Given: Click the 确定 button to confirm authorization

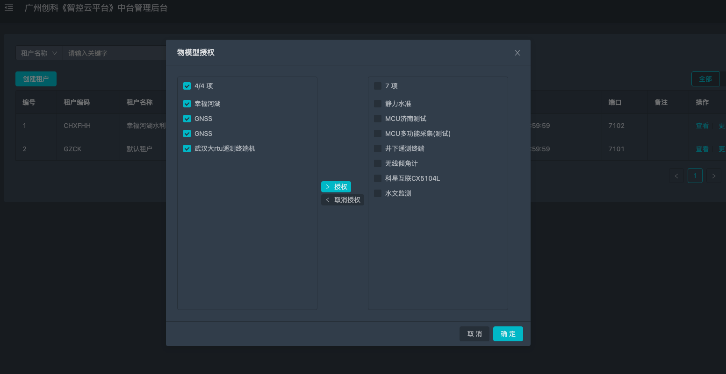Looking at the screenshot, I should pos(508,333).
